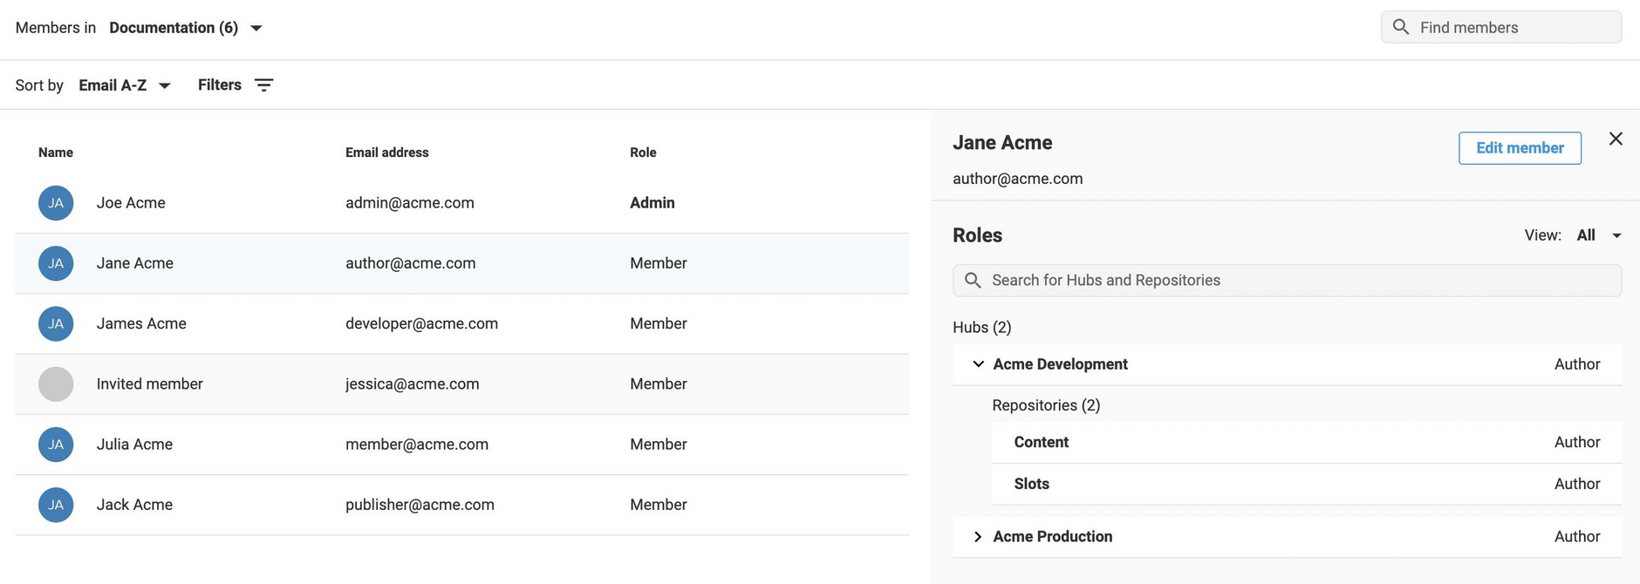Click the grey Invited member avatar
The width and height of the screenshot is (1640, 584).
[56, 384]
